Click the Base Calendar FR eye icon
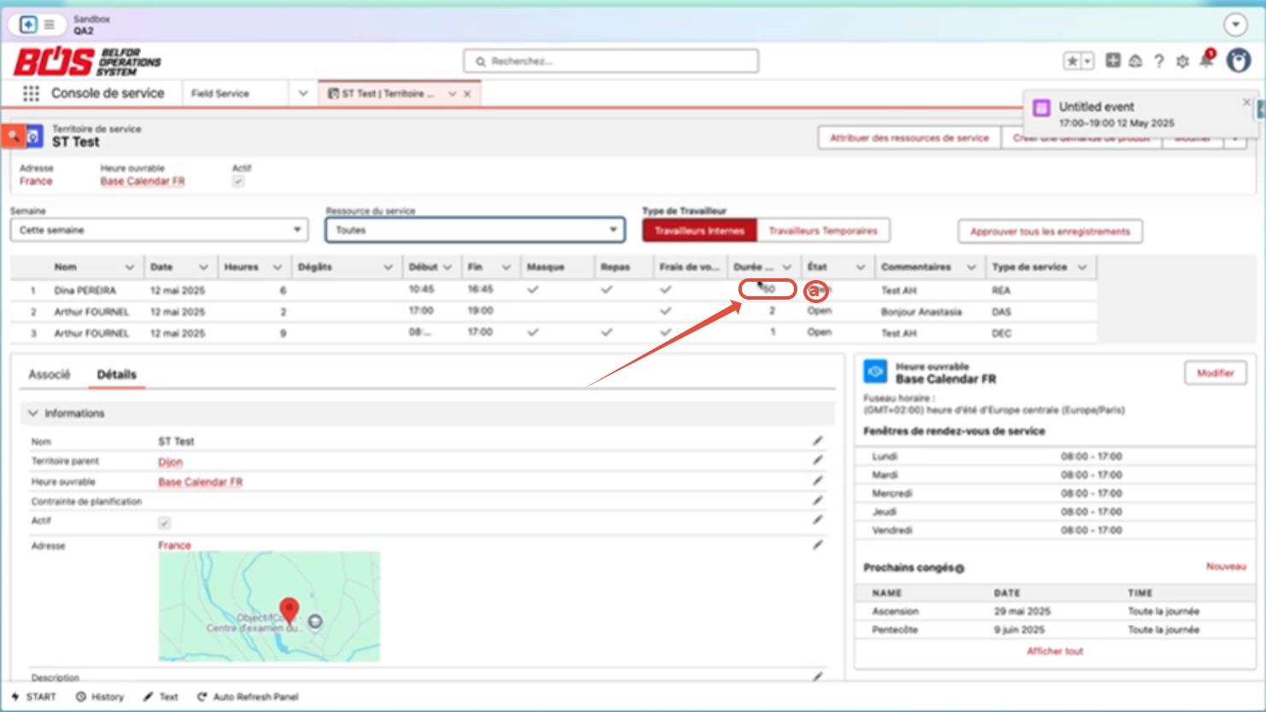Image resolution: width=1266 pixels, height=712 pixels. [875, 371]
